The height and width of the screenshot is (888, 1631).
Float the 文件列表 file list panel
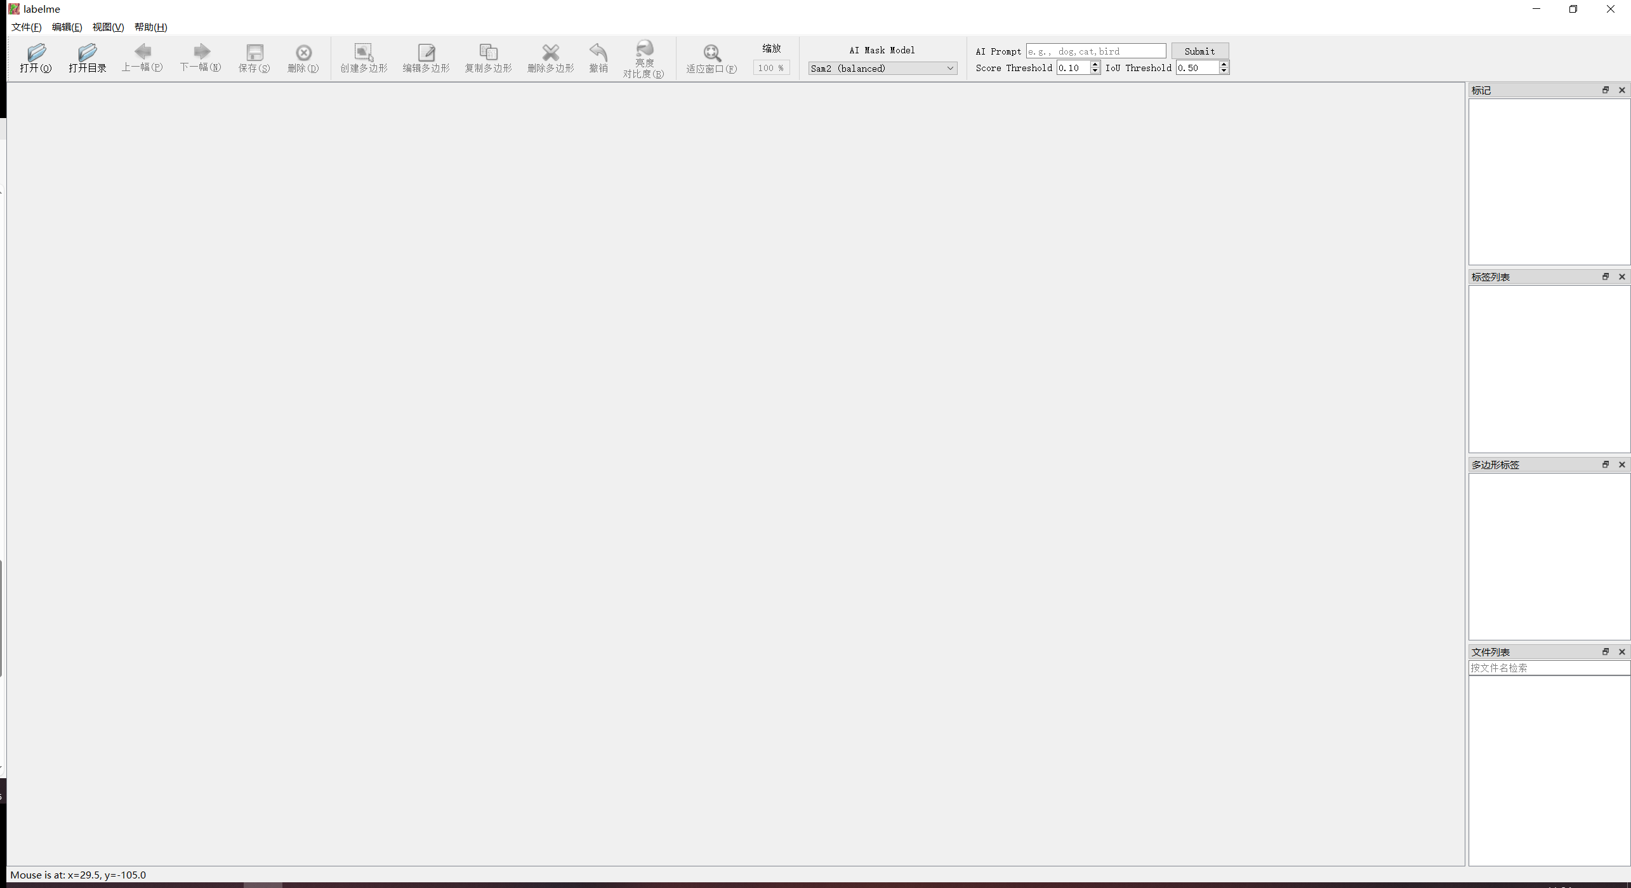(x=1605, y=652)
